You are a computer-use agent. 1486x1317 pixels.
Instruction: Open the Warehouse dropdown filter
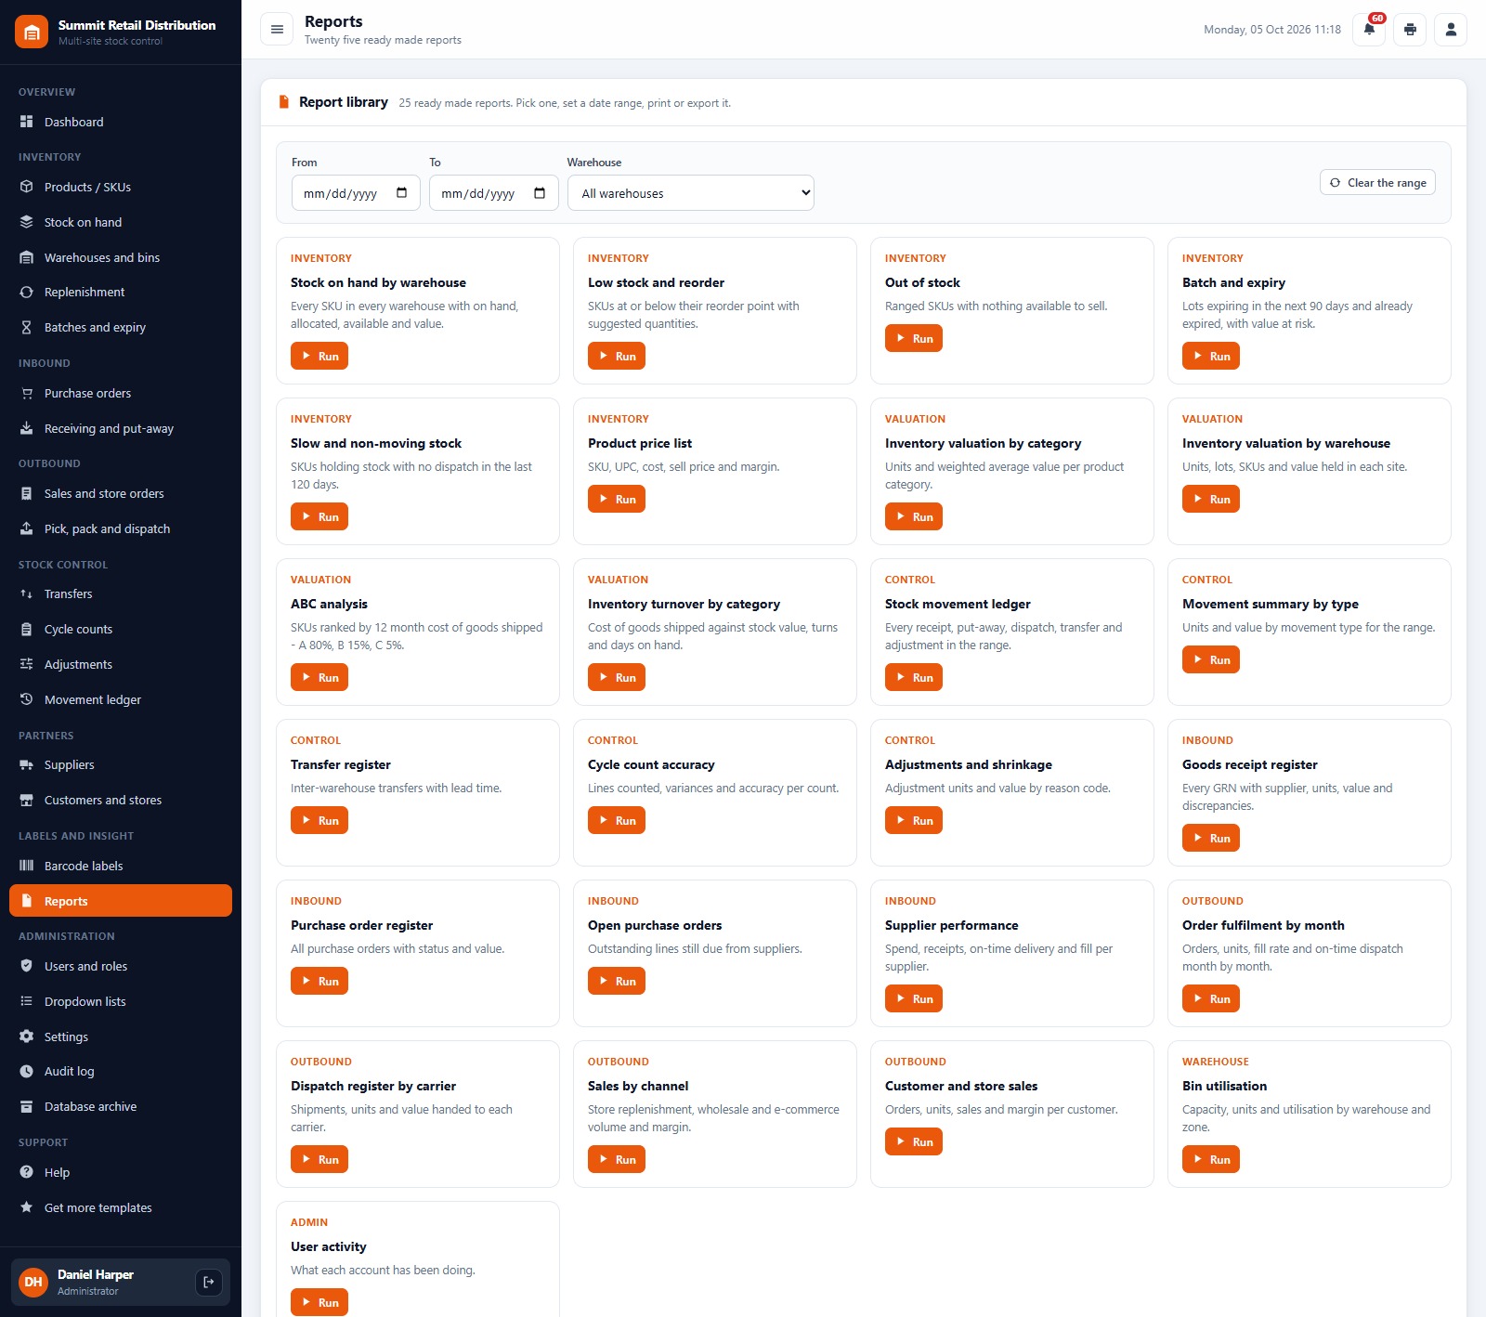click(690, 193)
